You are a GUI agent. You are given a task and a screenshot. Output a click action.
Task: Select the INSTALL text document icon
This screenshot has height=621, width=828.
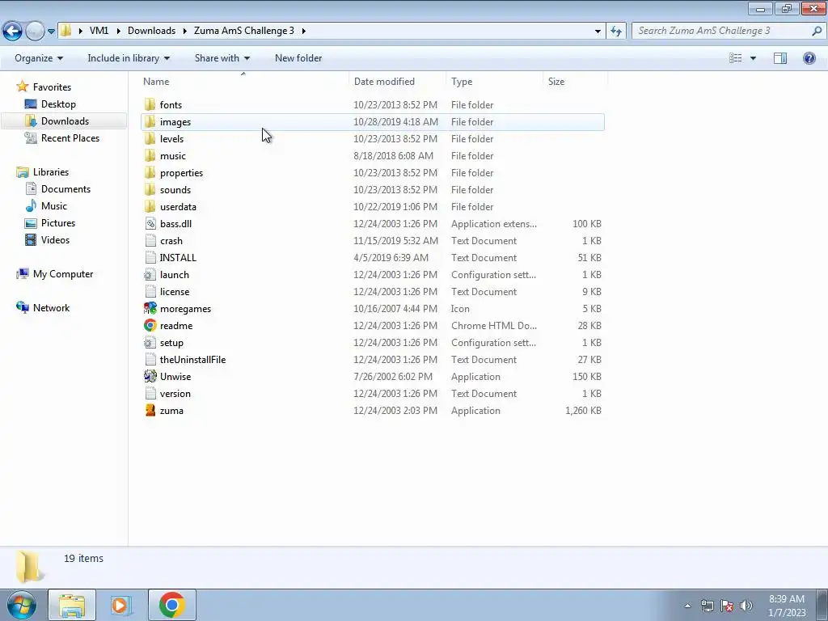pos(150,257)
